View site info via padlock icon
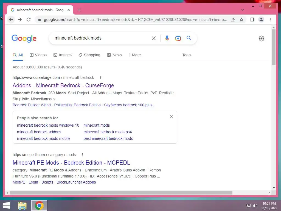Viewport: 281px width, 211px height. tap(40, 20)
